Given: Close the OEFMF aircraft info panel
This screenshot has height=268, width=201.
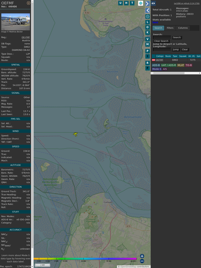Looking at the screenshot, I should (x=29, y=3).
